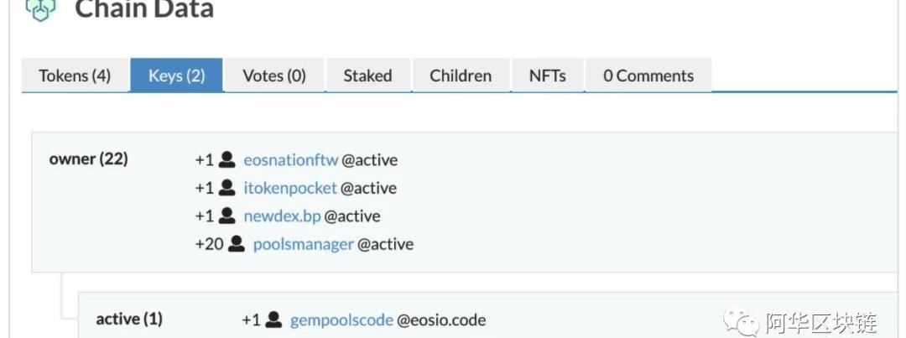Go to the Staked tab
The width and height of the screenshot is (906, 338).
367,75
